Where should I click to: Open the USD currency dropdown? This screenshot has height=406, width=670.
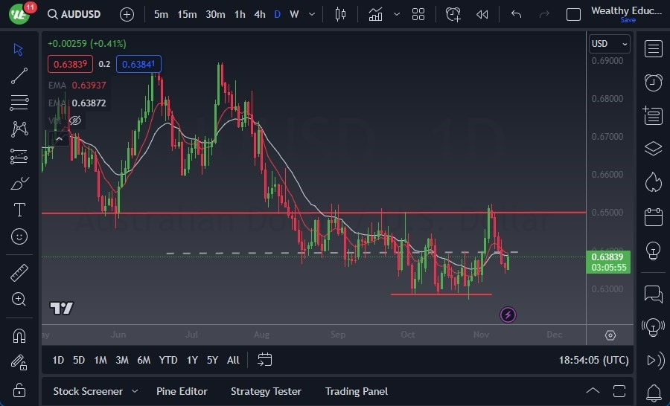609,44
